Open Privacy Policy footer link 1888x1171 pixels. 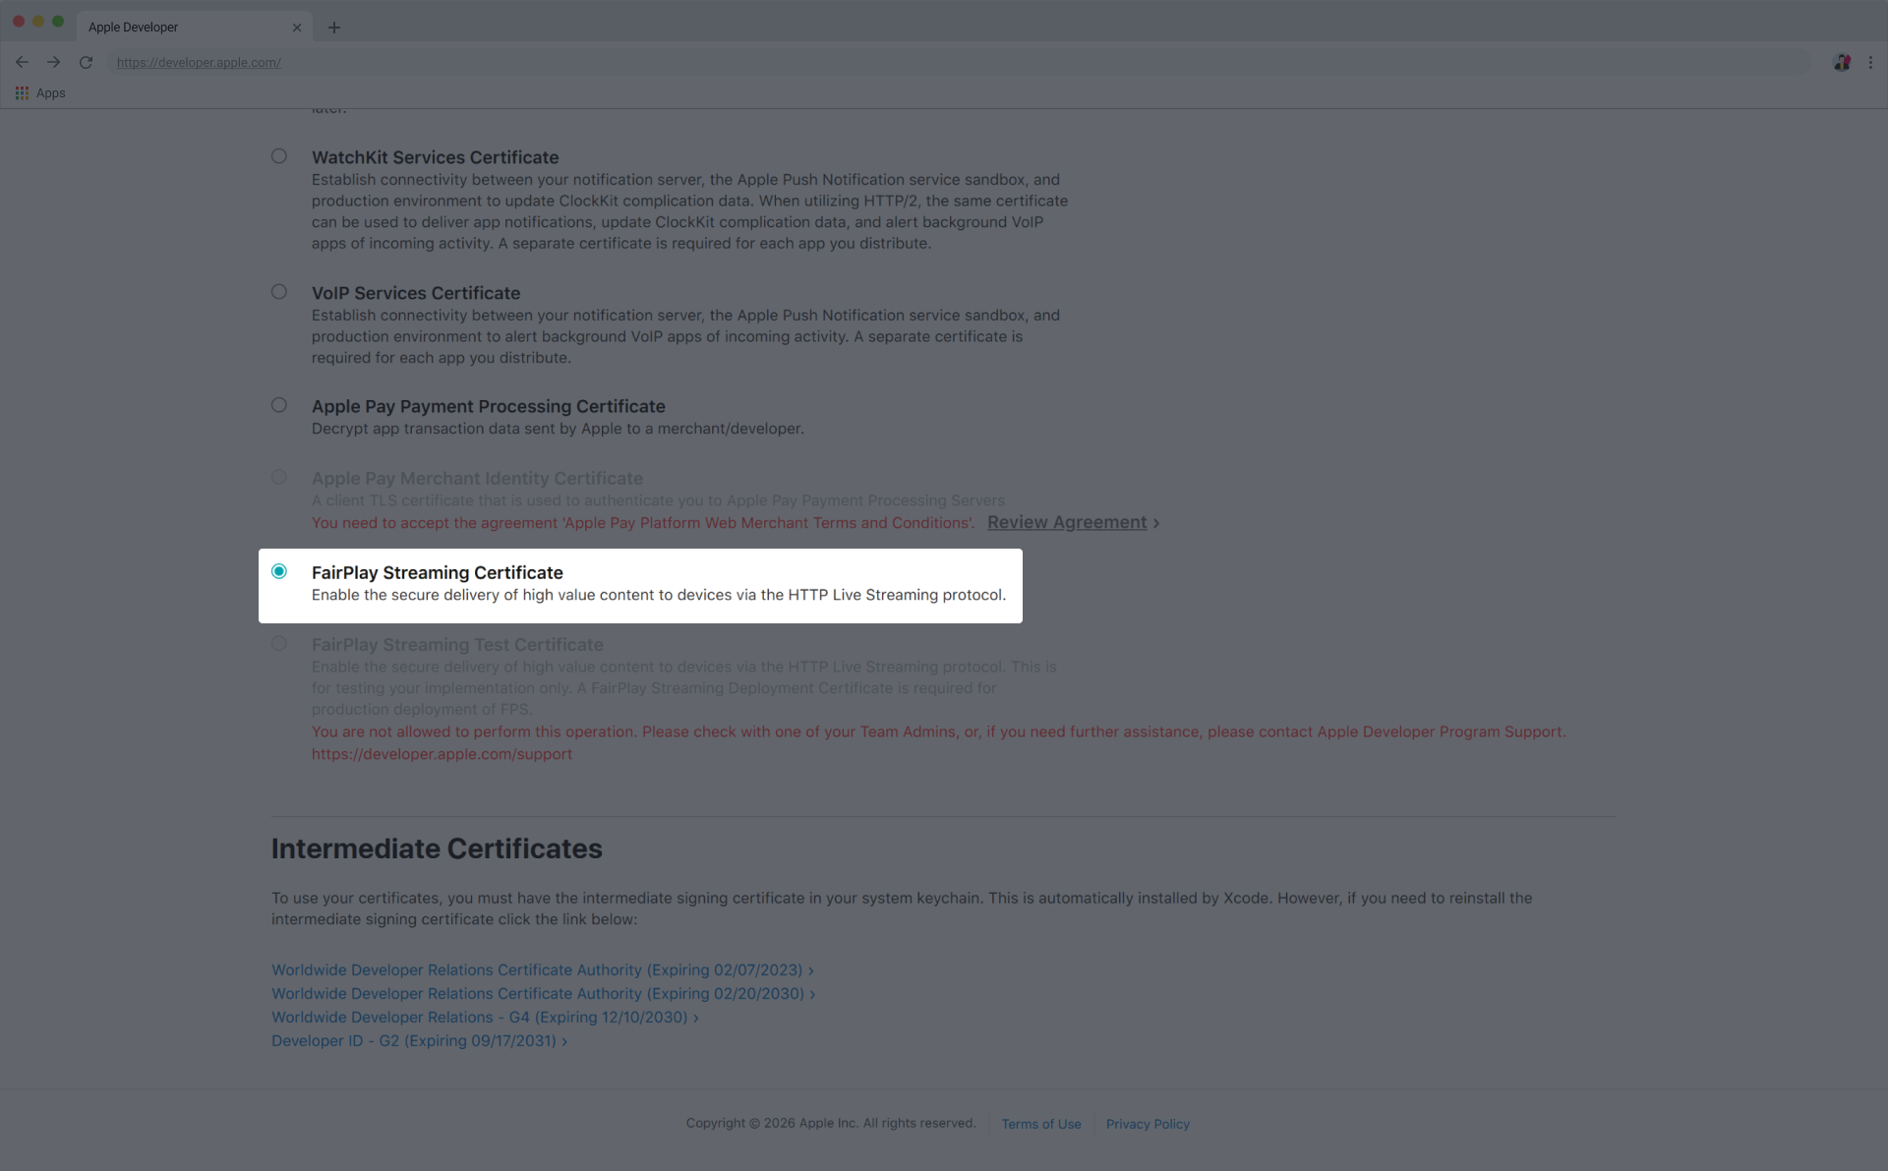(x=1148, y=1124)
